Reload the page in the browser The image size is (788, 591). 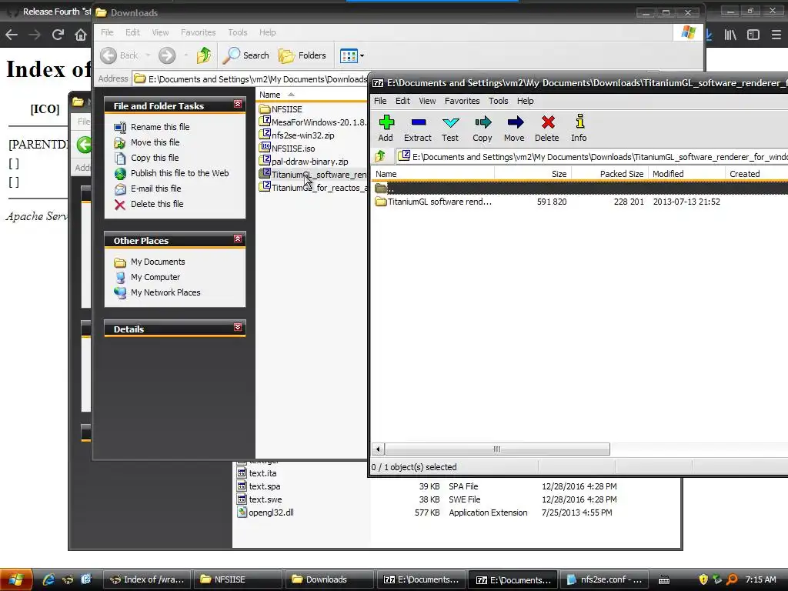[x=58, y=35]
